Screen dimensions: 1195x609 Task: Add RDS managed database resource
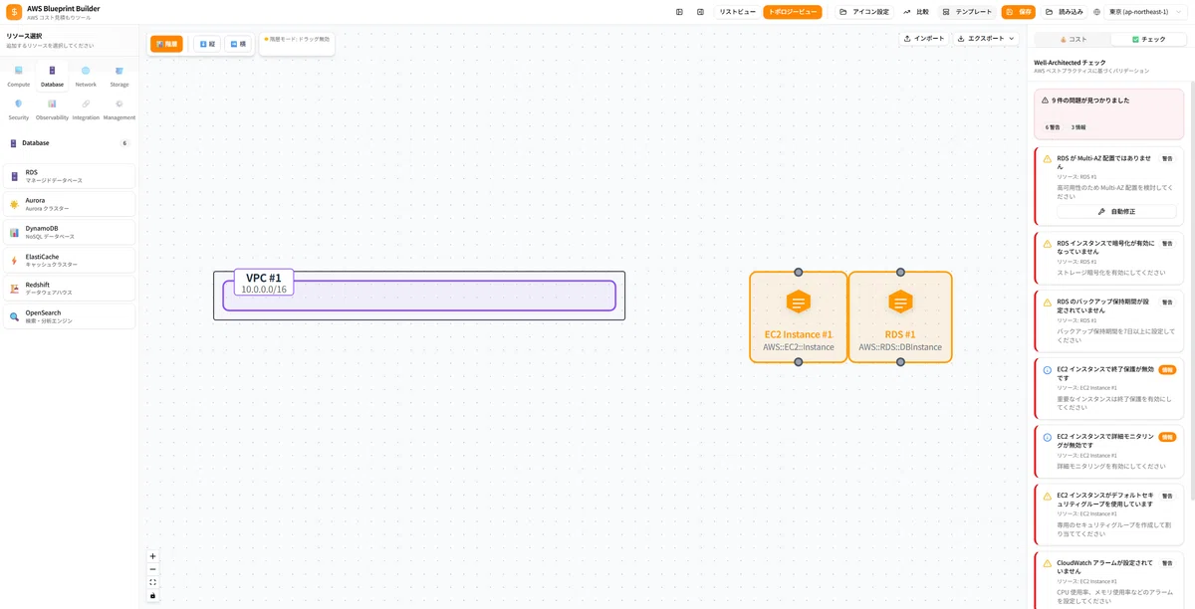[x=70, y=176]
